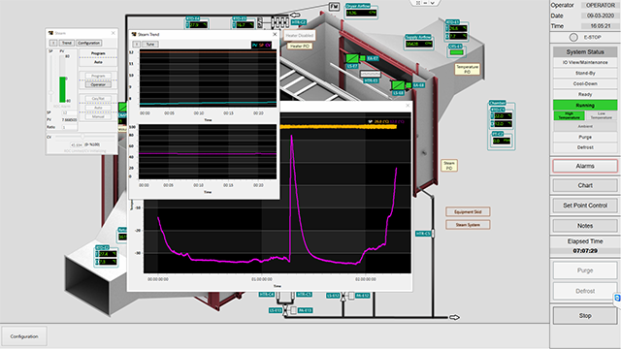
Task: Select Ambient in System Status
Action: tap(585, 126)
